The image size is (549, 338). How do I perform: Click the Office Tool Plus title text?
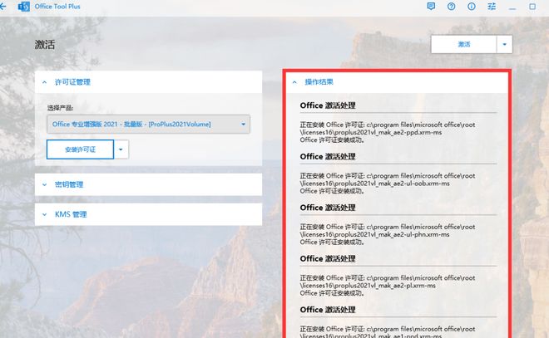pos(57,7)
